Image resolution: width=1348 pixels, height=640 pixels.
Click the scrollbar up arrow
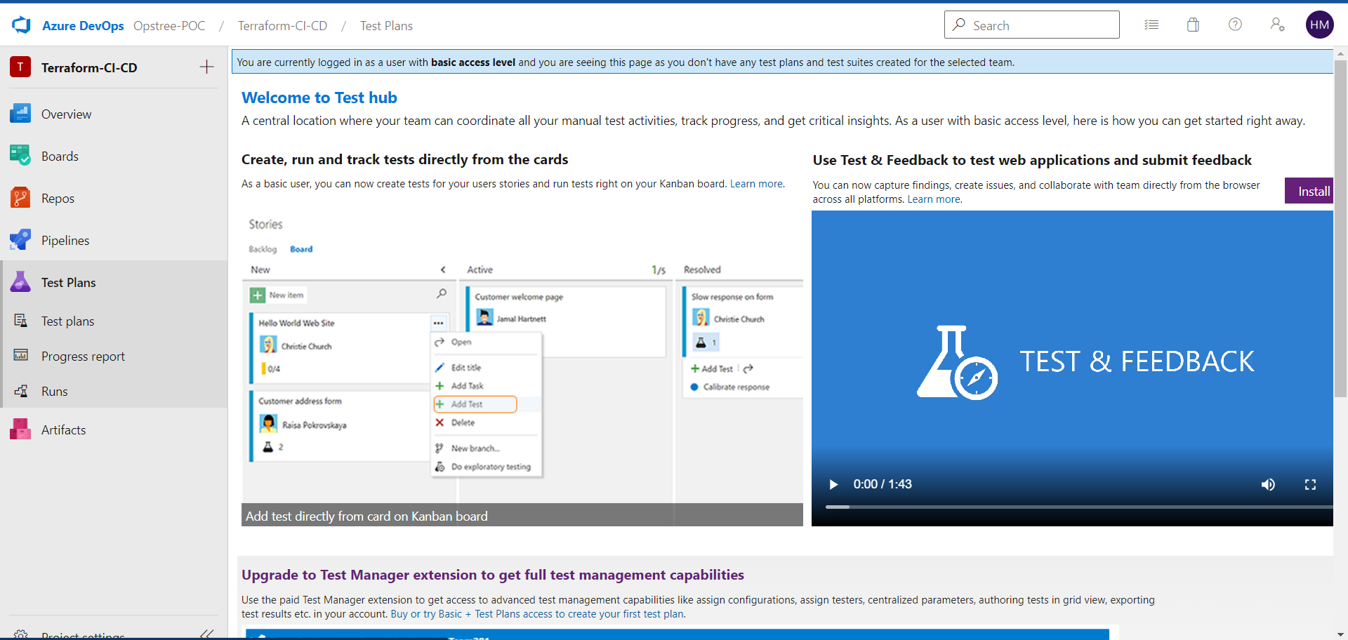click(1340, 53)
